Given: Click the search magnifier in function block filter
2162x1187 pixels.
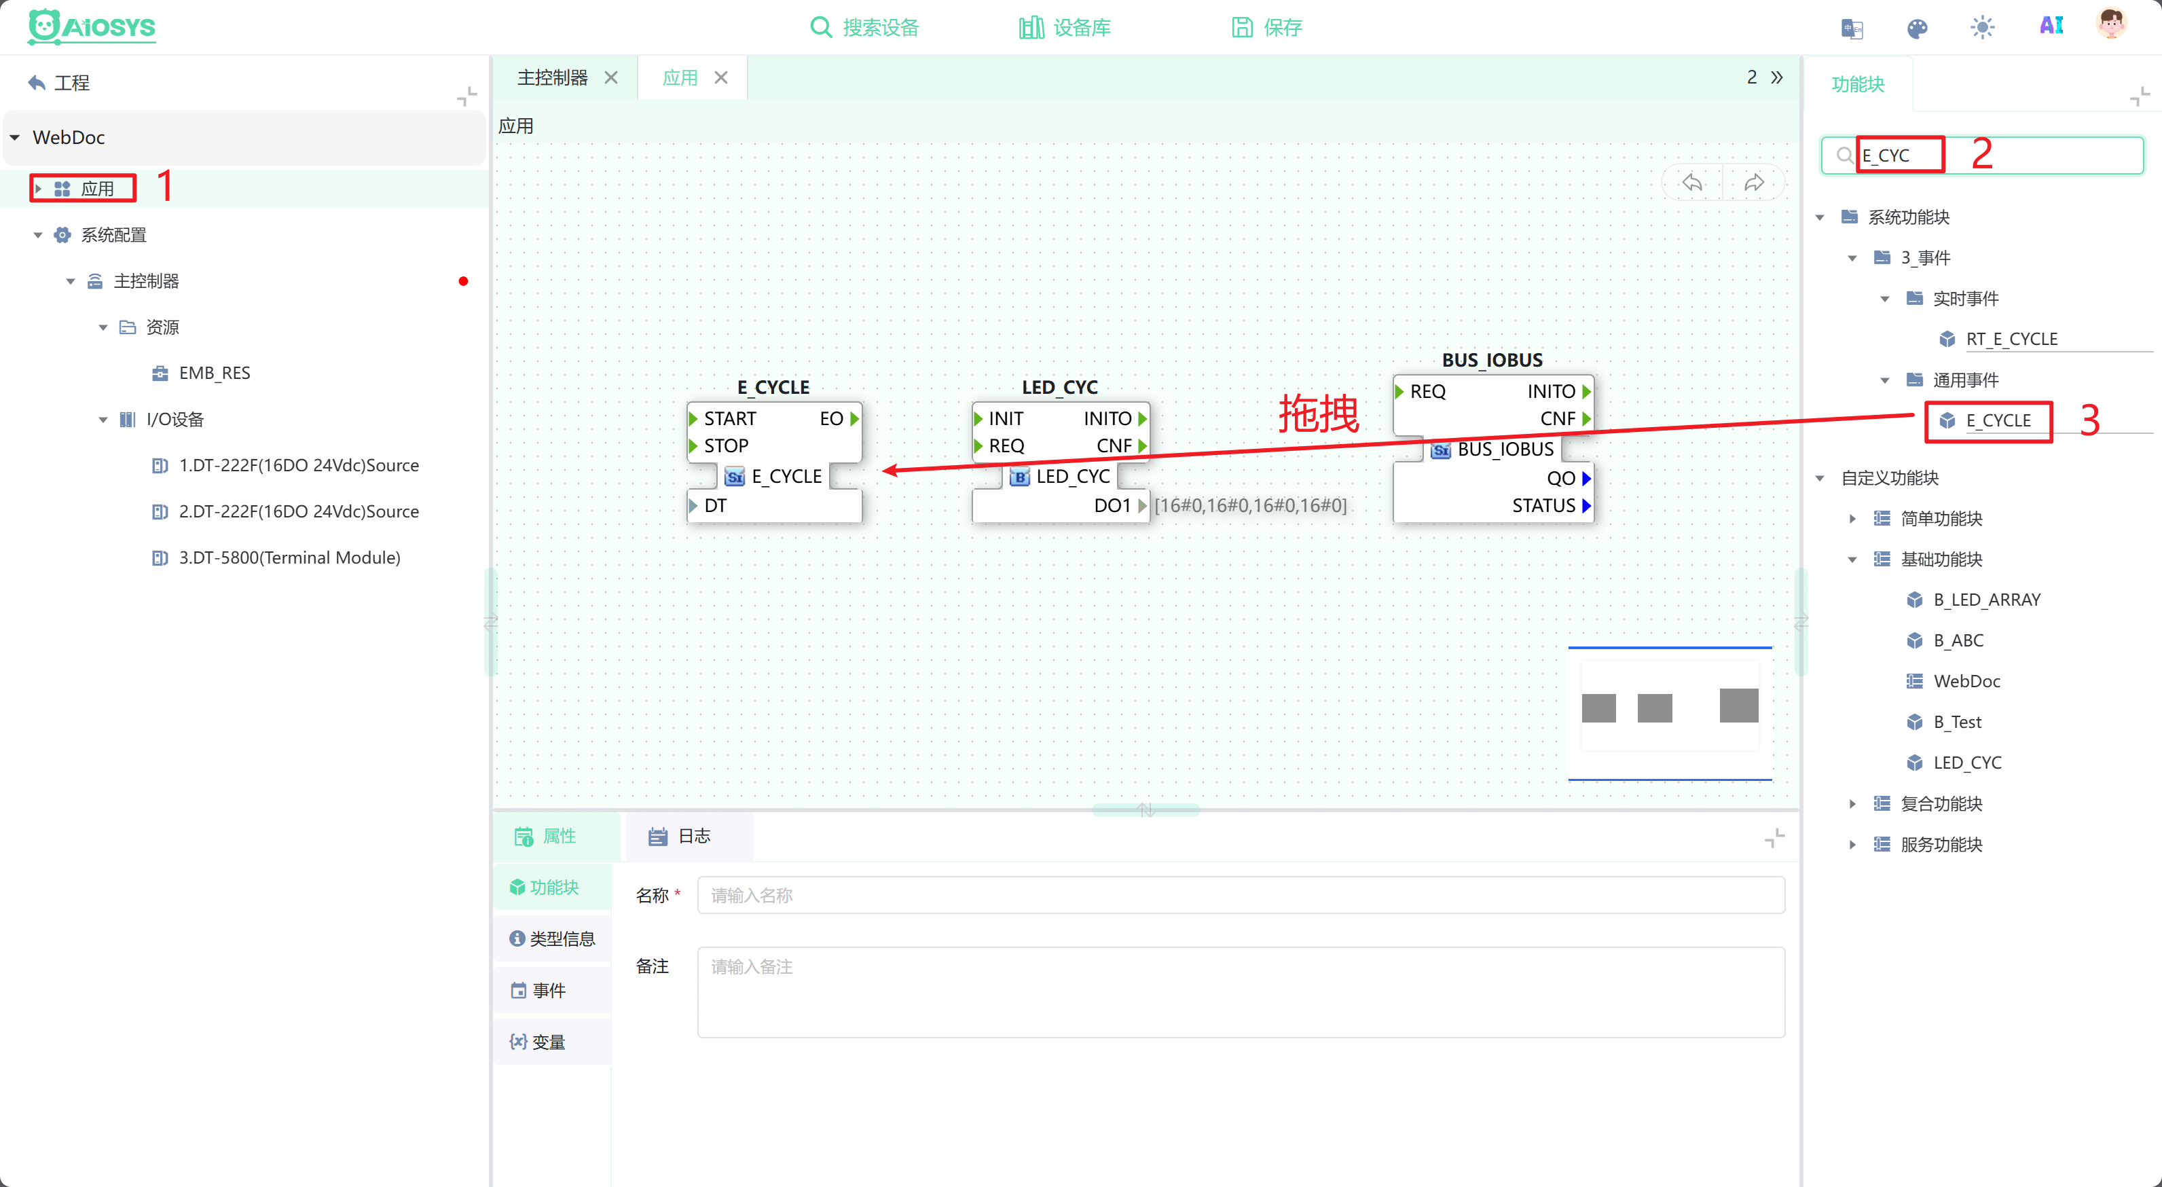Looking at the screenshot, I should pos(1844,156).
